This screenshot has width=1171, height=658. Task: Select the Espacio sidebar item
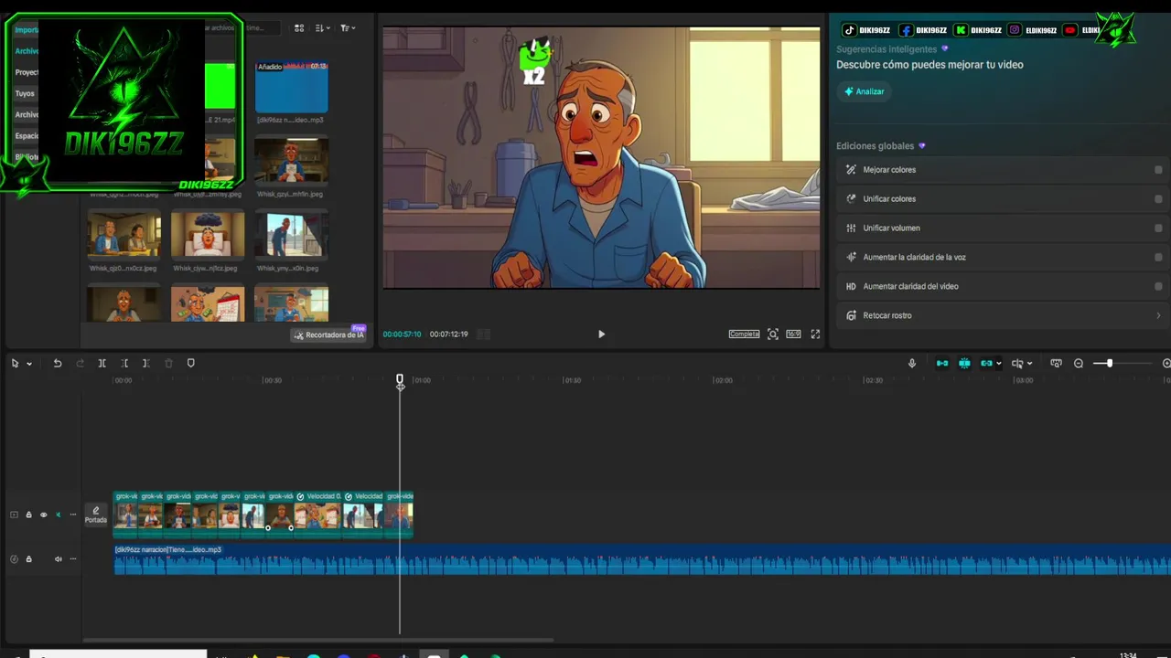[x=27, y=135]
